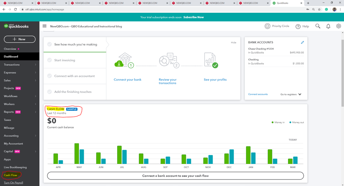Reload the page with refresh icon
Viewport: 344px width, 186px height.
point(16,9)
